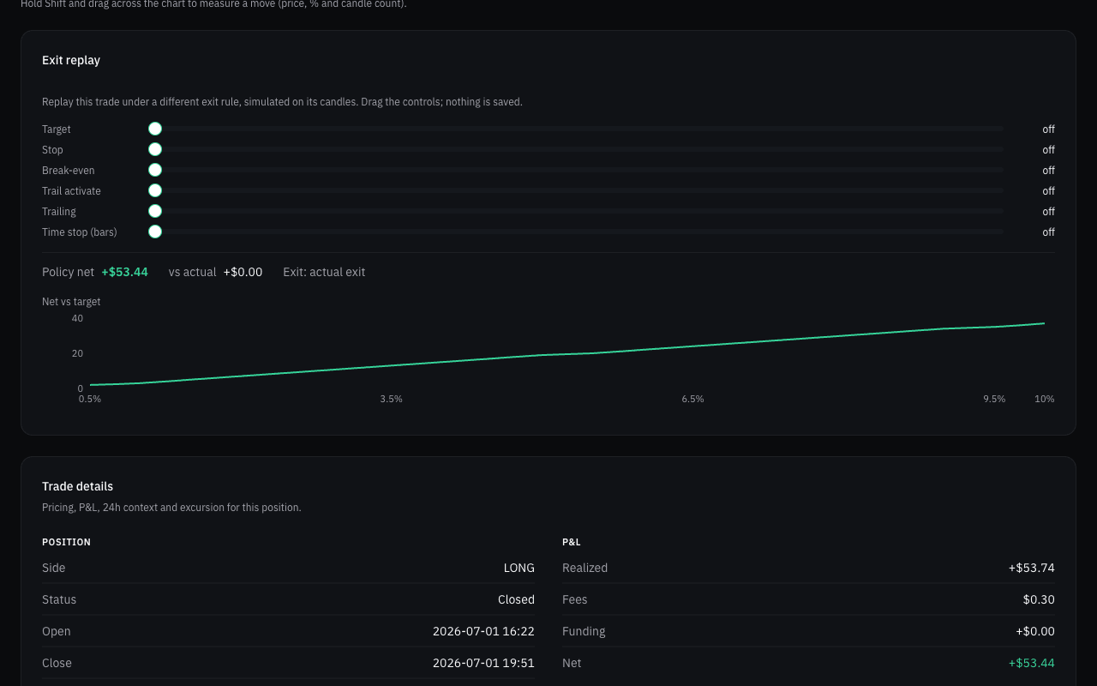Click the Target slider handle
This screenshot has height=686, width=1097.
tap(155, 129)
